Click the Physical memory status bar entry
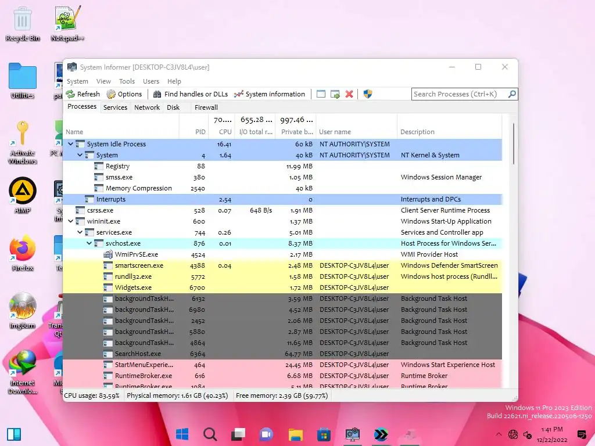 coord(177,395)
